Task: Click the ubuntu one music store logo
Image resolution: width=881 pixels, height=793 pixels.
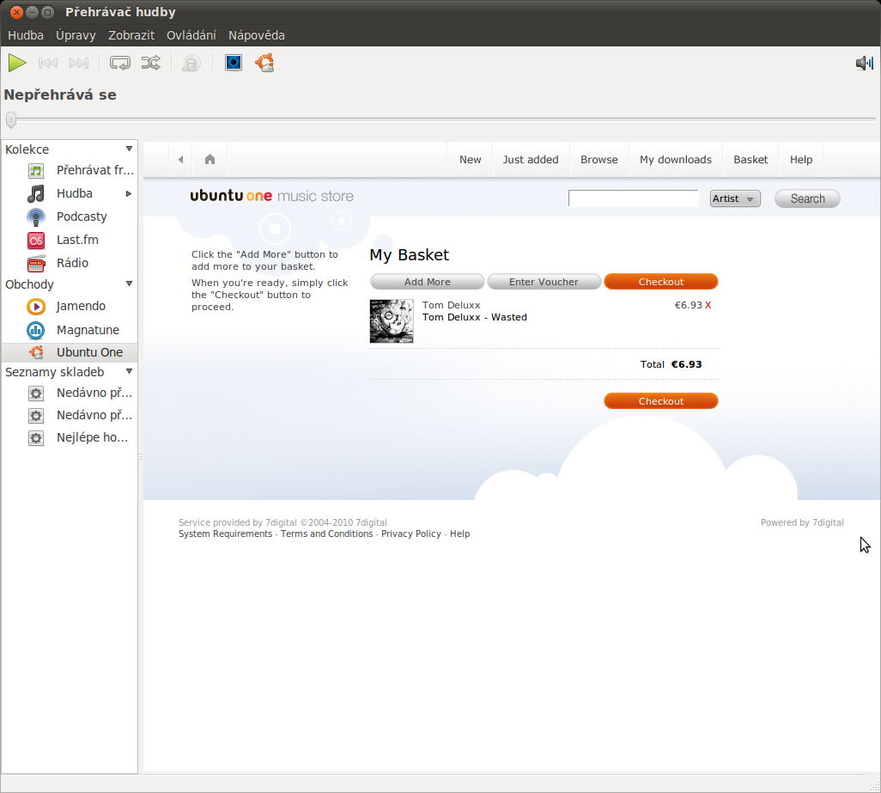Action: pyautogui.click(x=272, y=196)
